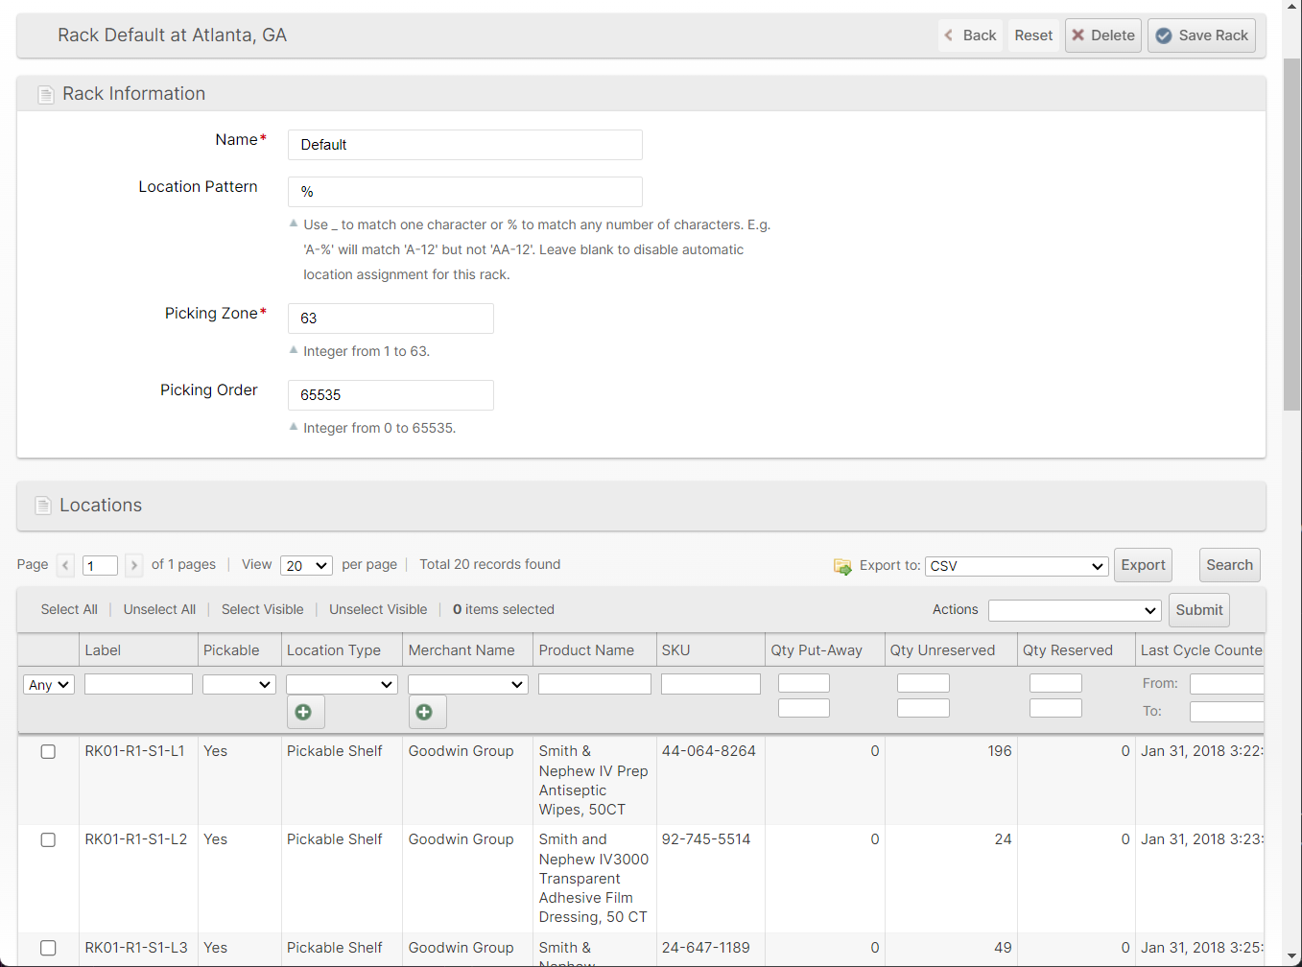
Task: Click the Delete rack button
Action: 1102,35
